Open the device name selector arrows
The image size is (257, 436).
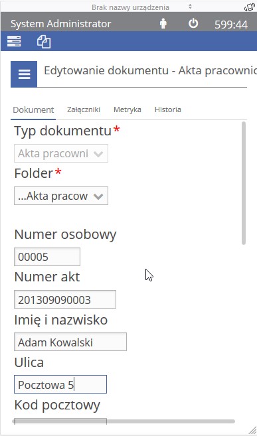pyautogui.click(x=190, y=7)
